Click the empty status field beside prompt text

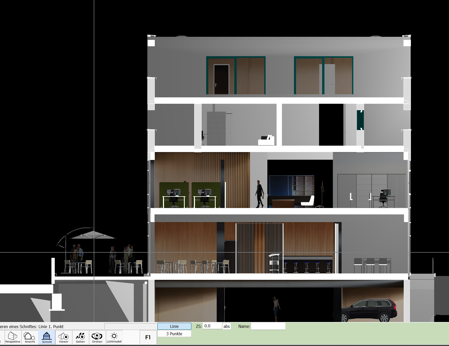click(x=130, y=326)
